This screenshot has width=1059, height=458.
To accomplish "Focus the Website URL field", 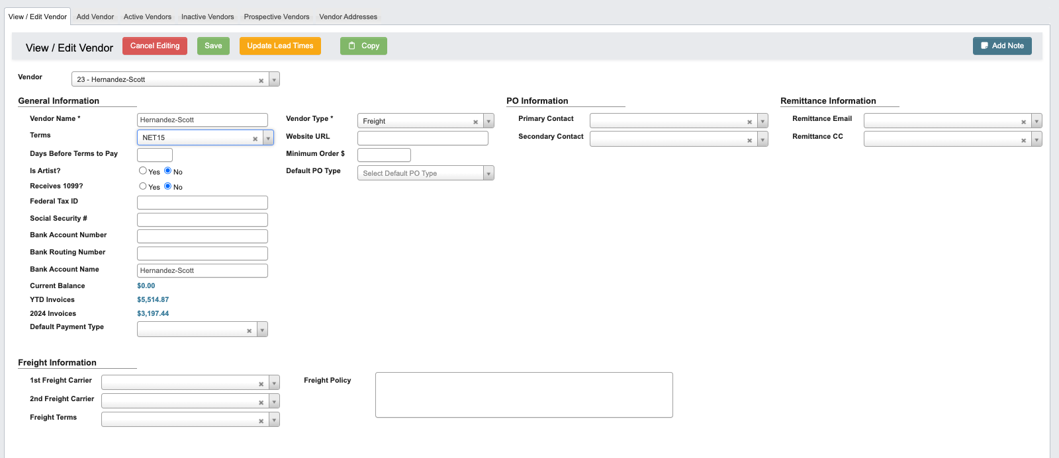I will click(423, 137).
